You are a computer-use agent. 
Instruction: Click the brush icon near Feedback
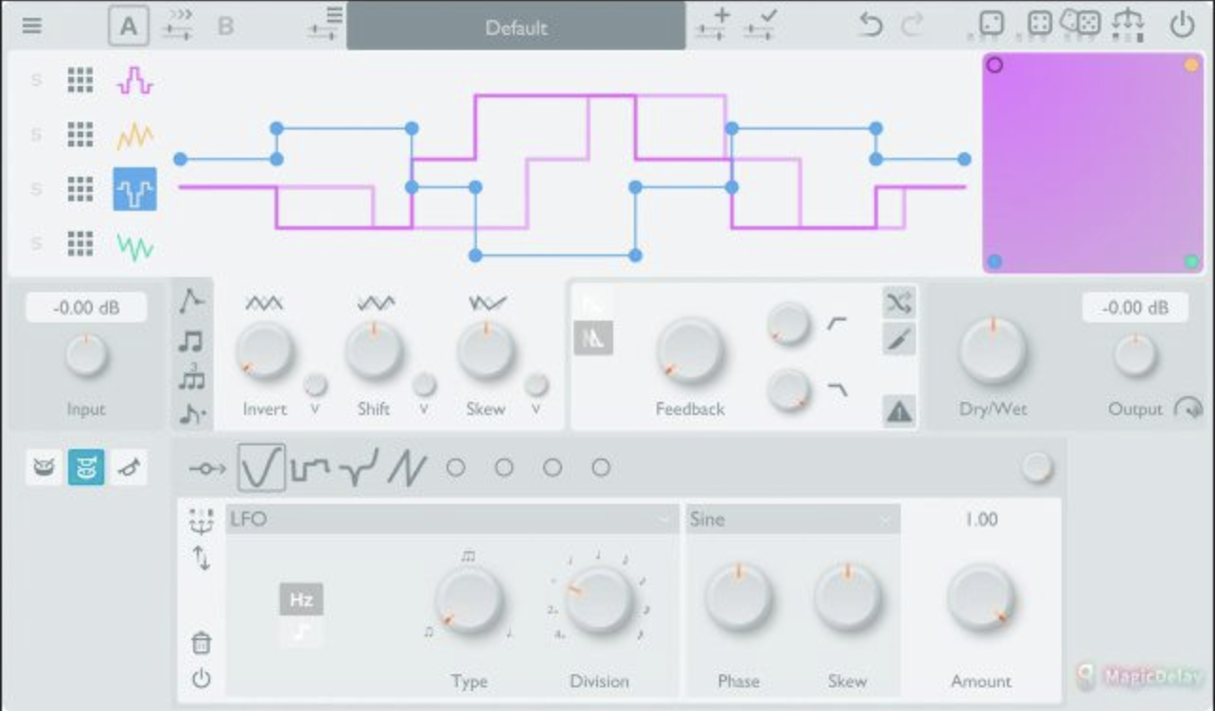pyautogui.click(x=899, y=338)
